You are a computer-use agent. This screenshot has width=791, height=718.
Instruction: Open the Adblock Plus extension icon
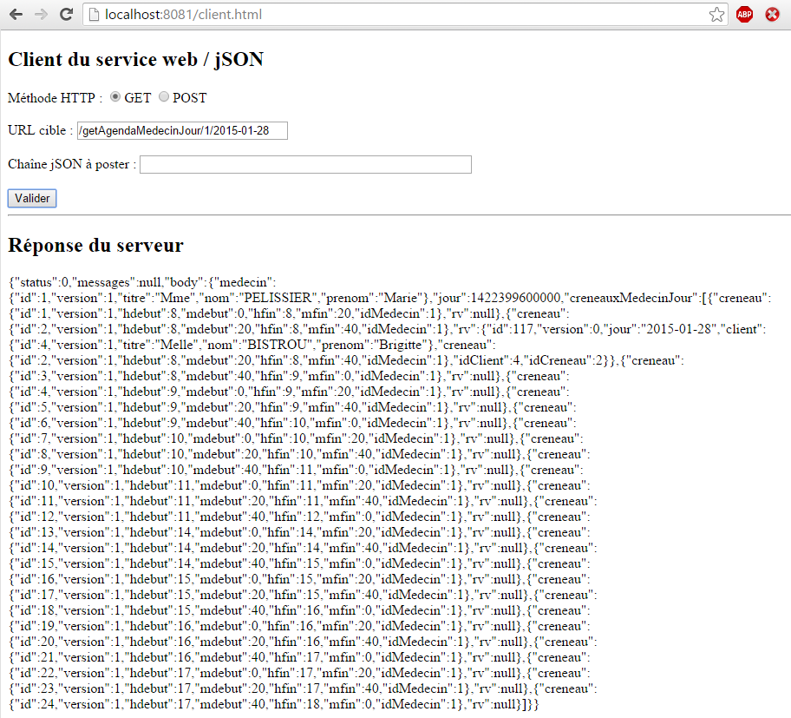point(744,15)
